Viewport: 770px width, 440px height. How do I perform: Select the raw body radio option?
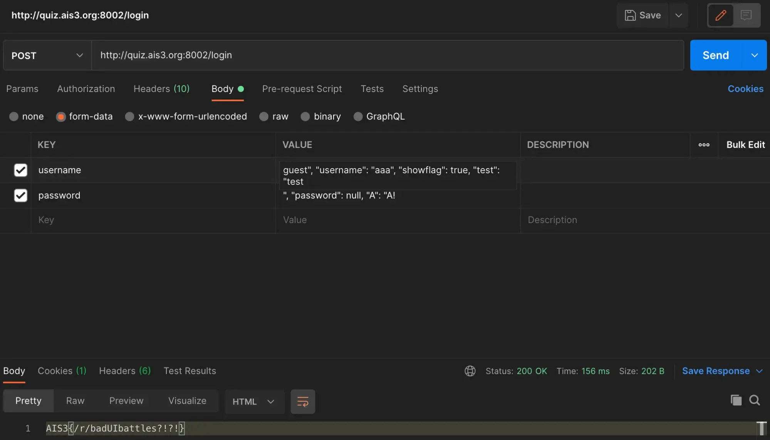[264, 117]
